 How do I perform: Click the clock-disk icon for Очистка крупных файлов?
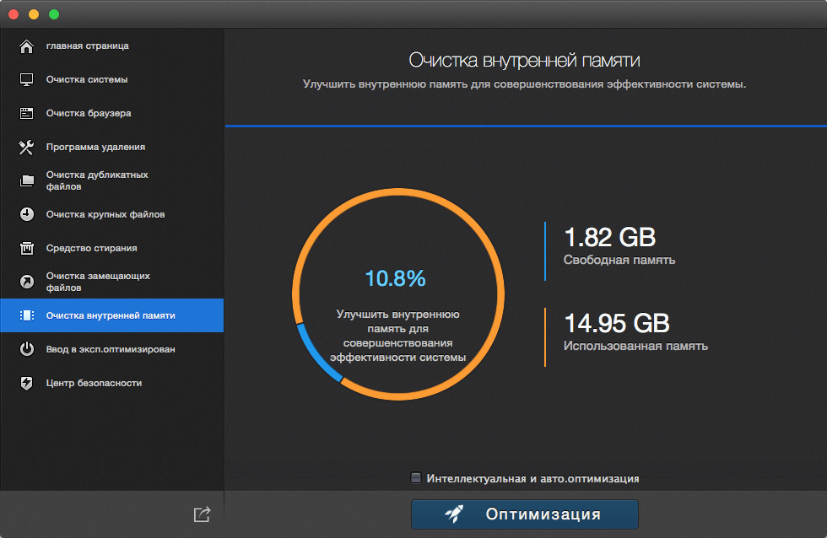click(x=26, y=214)
